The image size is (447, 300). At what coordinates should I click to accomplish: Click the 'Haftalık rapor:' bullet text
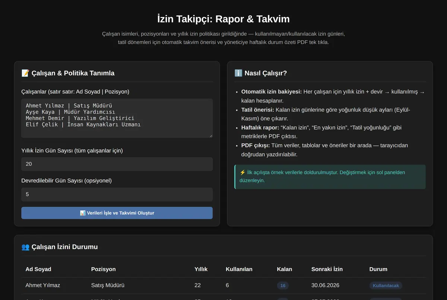260,127
